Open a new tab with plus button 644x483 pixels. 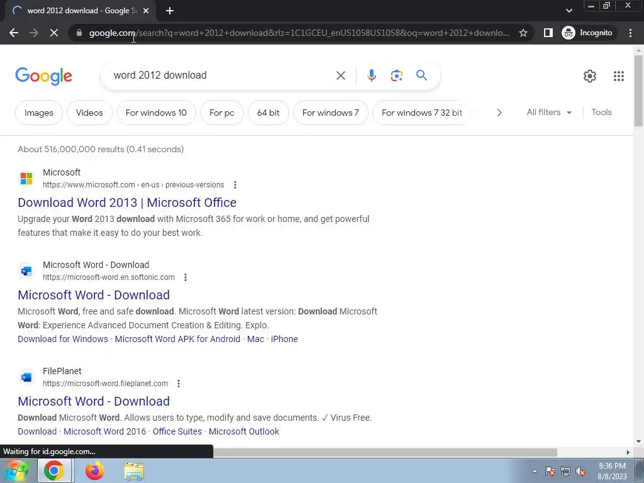coord(170,11)
